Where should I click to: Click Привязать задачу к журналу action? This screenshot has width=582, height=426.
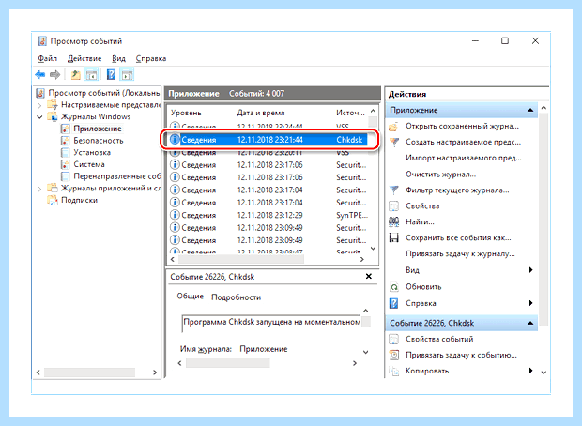460,254
